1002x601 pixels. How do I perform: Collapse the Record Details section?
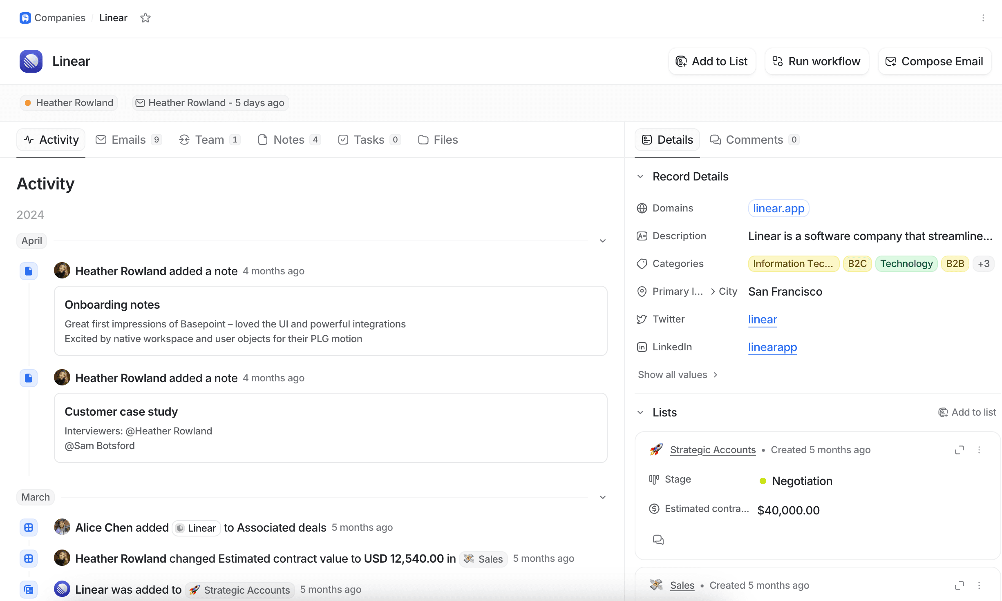pyautogui.click(x=641, y=176)
